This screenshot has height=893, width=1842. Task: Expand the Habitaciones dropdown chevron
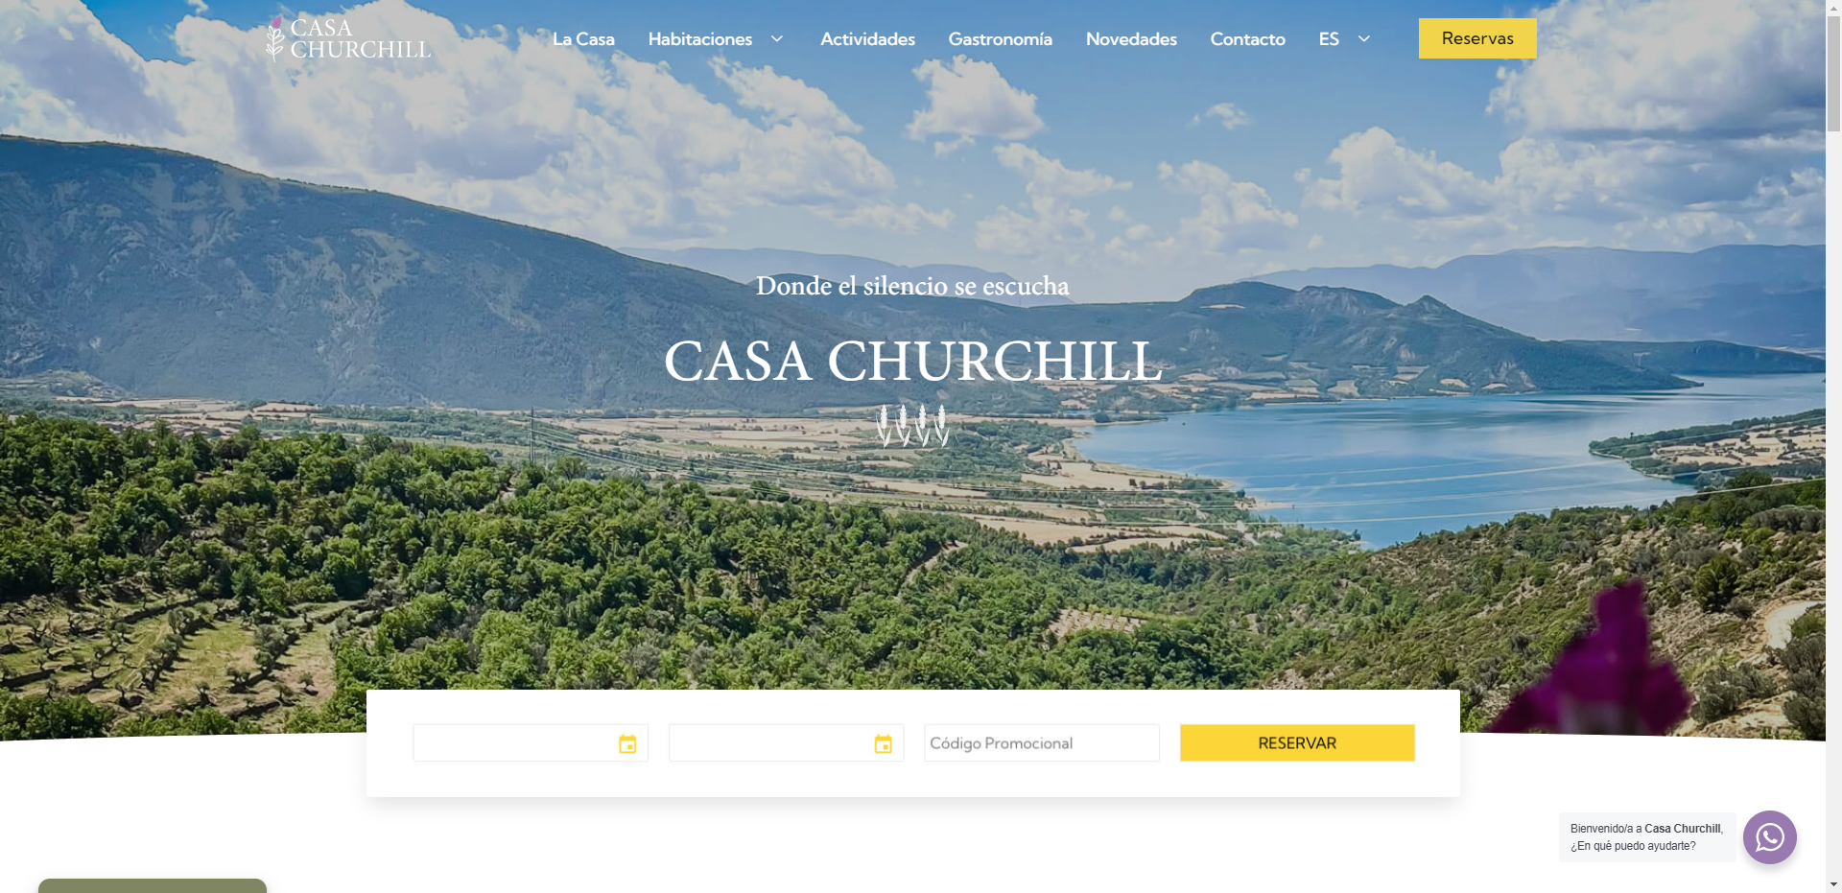[777, 39]
